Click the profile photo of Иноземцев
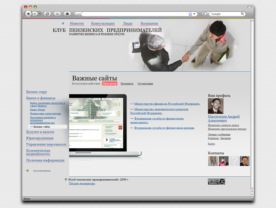The height and width of the screenshot is (208, 276). tap(216, 106)
